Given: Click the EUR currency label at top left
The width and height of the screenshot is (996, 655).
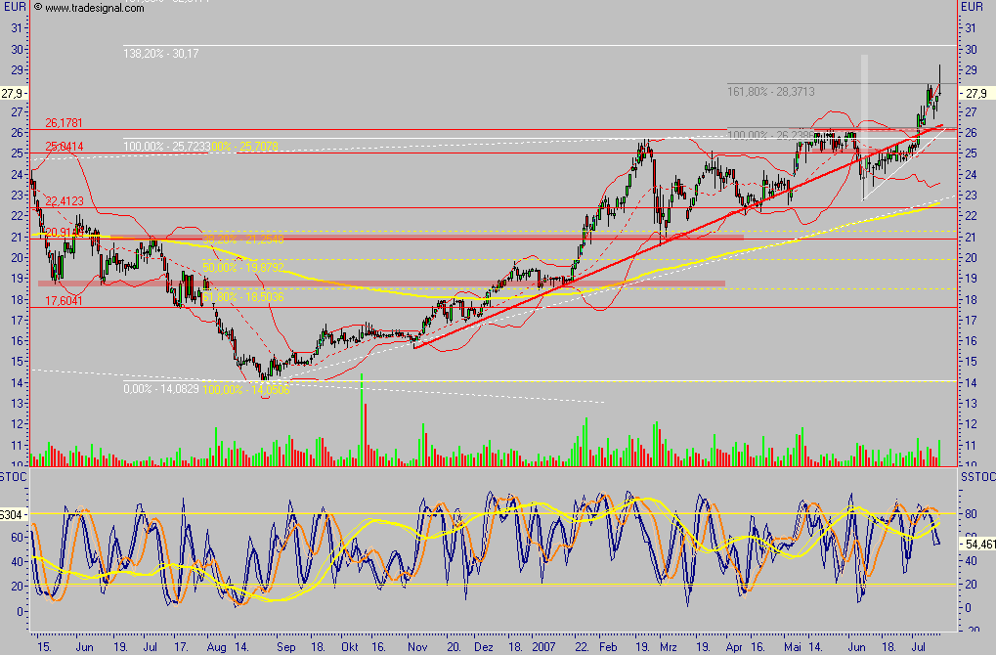Looking at the screenshot, I should 15,7.
